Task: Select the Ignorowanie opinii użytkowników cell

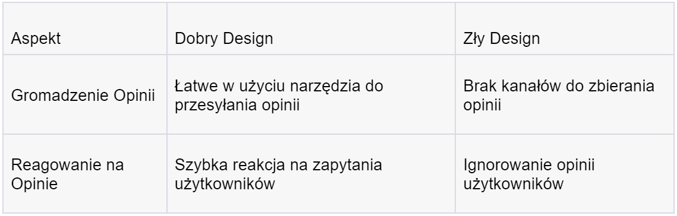Action: (x=564, y=174)
